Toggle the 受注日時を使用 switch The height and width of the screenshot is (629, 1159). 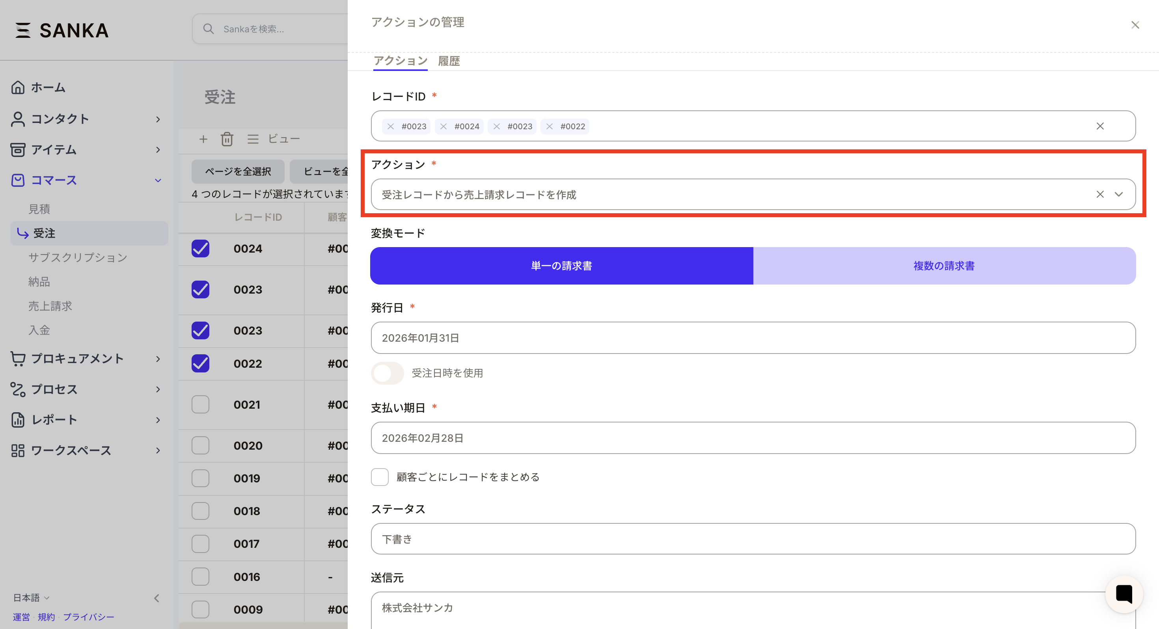(387, 373)
